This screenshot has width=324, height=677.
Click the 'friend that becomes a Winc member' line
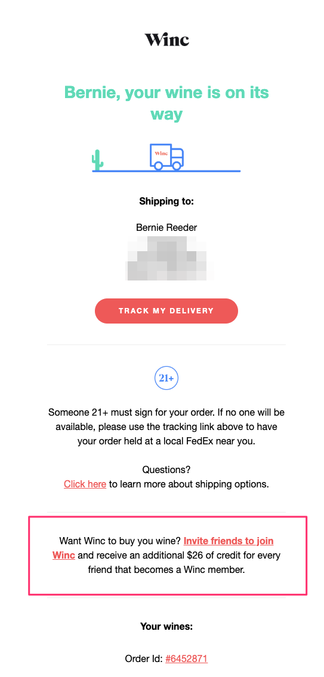click(166, 569)
